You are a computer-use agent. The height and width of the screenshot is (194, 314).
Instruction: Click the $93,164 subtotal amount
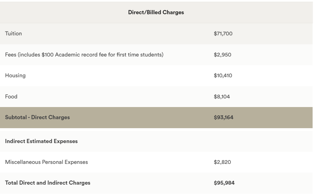223,117
